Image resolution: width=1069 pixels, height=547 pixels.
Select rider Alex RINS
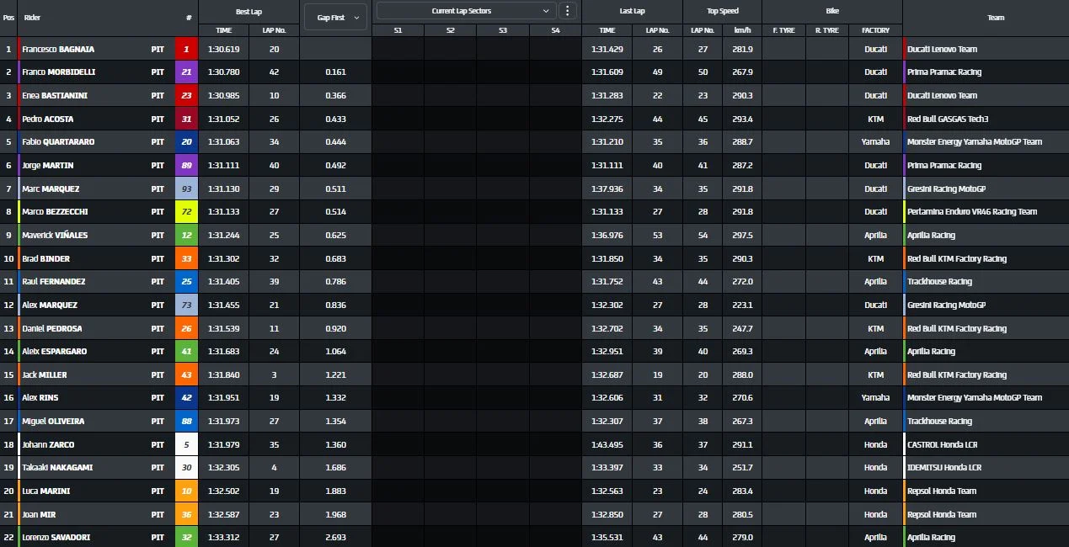coord(40,398)
